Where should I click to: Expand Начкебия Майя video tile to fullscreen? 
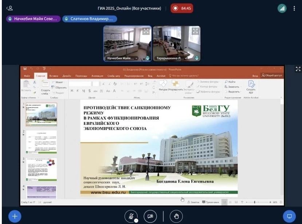[x=146, y=31]
